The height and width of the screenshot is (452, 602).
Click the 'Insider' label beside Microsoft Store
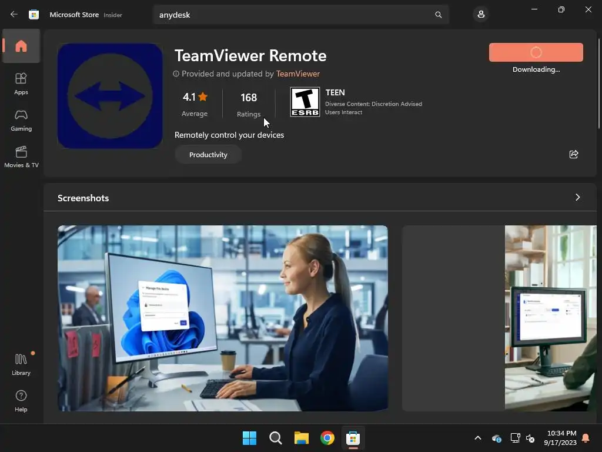(113, 15)
